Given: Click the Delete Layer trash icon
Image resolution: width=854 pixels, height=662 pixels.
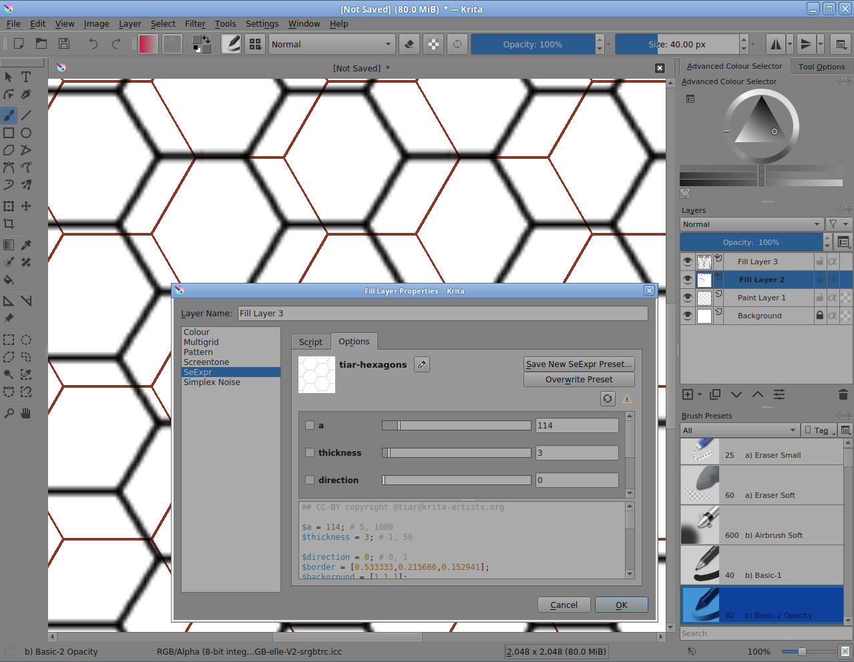Looking at the screenshot, I should (x=843, y=394).
